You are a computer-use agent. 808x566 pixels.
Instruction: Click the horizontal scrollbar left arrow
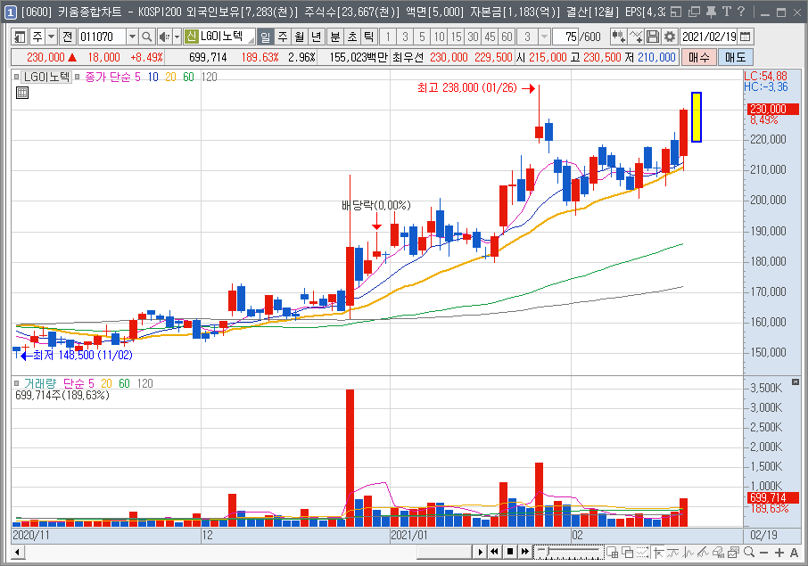(x=18, y=553)
